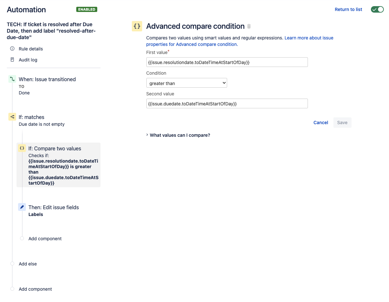Click the If matches branch icon
The height and width of the screenshot is (302, 389).
click(12, 117)
